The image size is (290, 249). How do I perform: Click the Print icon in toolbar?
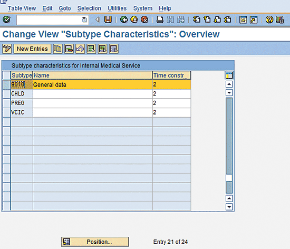coord(160,20)
